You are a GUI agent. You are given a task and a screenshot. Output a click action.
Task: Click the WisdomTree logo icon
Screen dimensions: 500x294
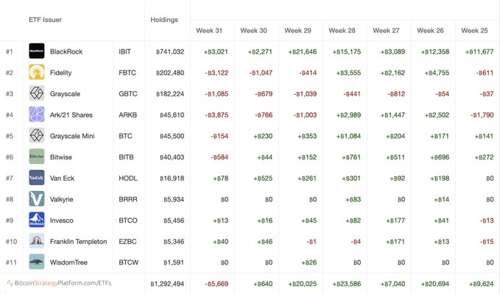[37, 262]
